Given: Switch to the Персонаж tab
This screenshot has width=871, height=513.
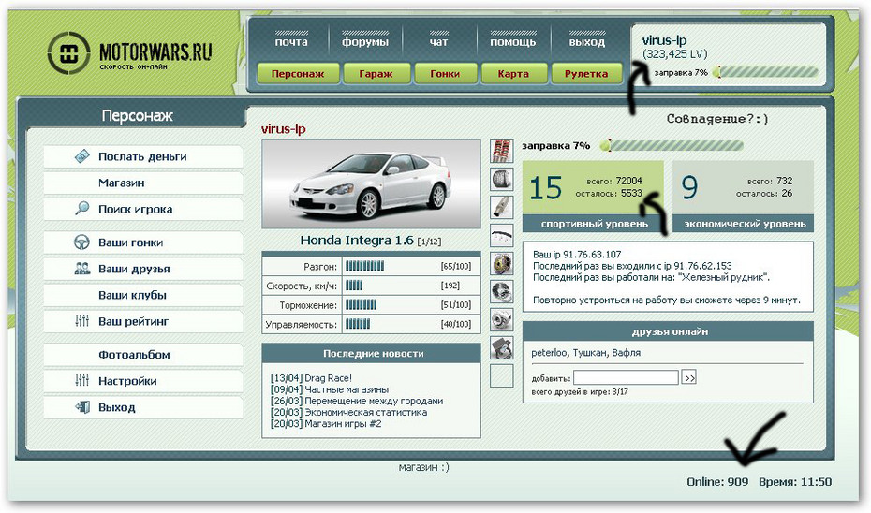Looking at the screenshot, I should (298, 73).
